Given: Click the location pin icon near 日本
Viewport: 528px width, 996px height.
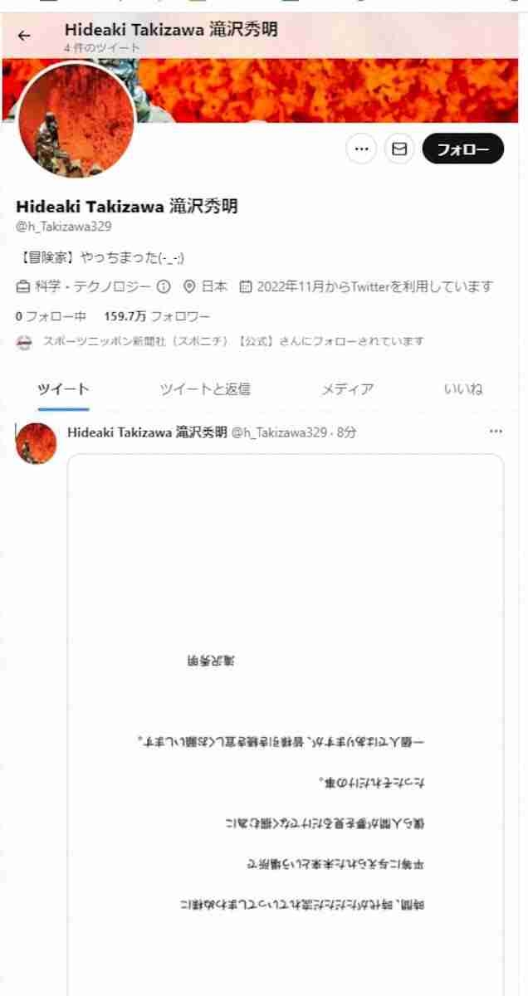Looking at the screenshot, I should [x=188, y=287].
